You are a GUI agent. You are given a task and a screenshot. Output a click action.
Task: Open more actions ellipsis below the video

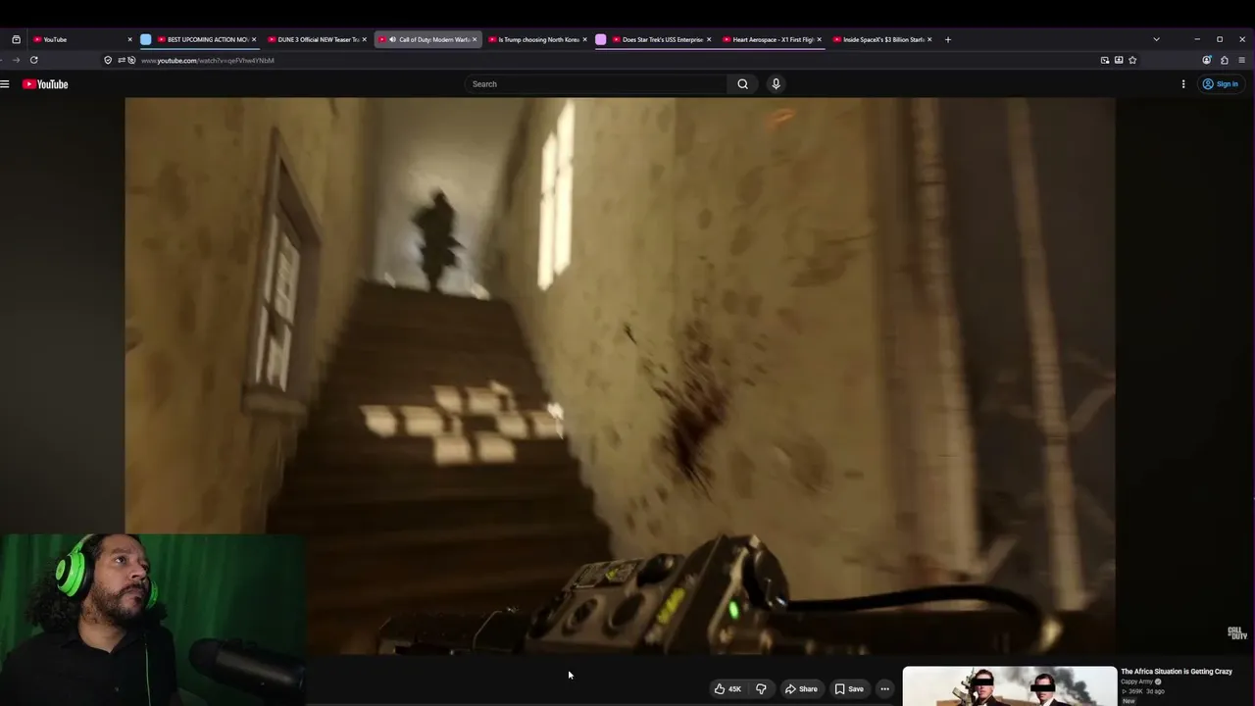[x=884, y=689]
